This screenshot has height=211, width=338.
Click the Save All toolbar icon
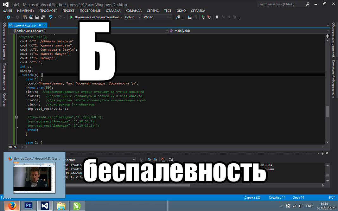point(43,17)
